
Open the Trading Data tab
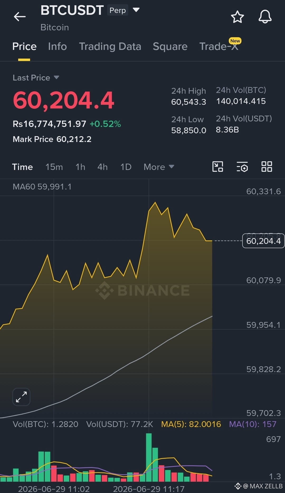tap(110, 46)
